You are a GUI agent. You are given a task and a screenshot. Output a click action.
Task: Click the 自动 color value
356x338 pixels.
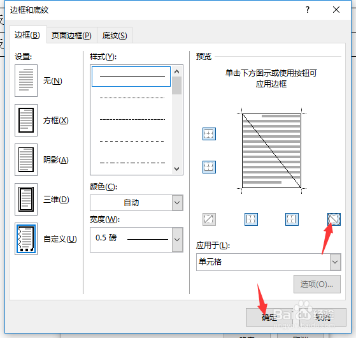tap(131, 203)
